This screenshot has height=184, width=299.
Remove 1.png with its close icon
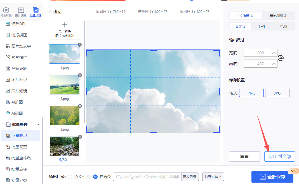point(80,45)
